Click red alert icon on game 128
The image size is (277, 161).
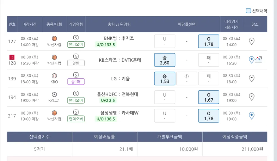pos(12,57)
